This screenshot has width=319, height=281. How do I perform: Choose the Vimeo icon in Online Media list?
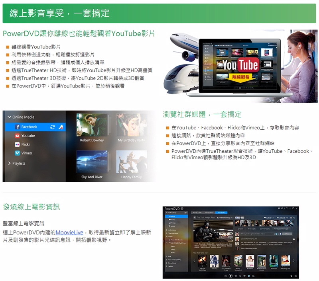[x=17, y=153]
